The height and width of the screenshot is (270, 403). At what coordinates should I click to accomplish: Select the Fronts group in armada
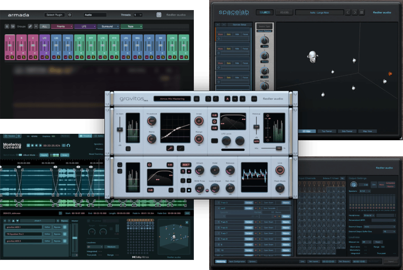(62, 27)
